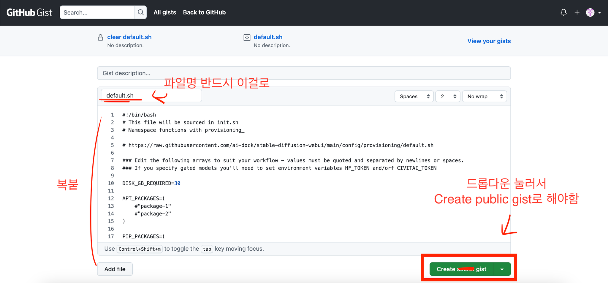The width and height of the screenshot is (608, 283).
Task: Open the clear default.sh gist link
Action: tap(129, 37)
